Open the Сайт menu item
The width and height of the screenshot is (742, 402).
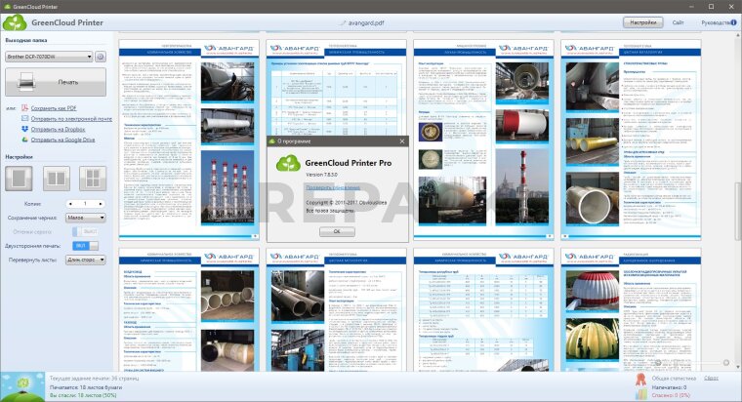(678, 21)
